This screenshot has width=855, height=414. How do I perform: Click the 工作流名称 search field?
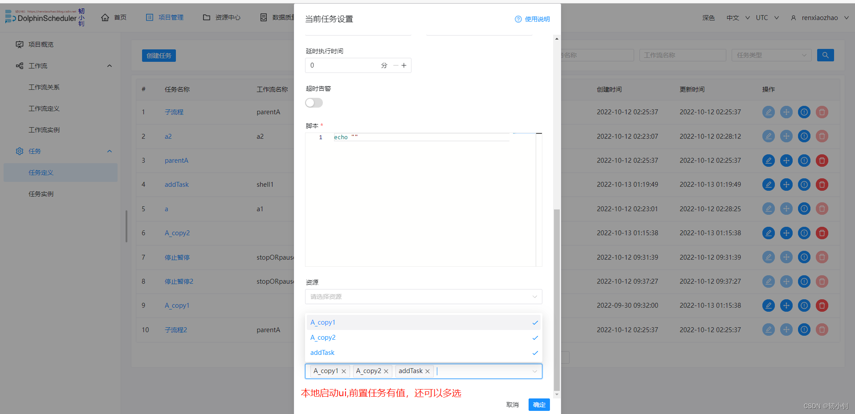point(683,55)
